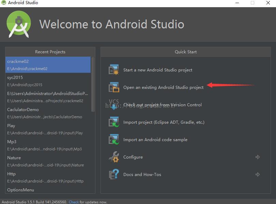Click the E:\Android\syc2015 path text
This screenshot has height=204, width=276.
click(25, 85)
